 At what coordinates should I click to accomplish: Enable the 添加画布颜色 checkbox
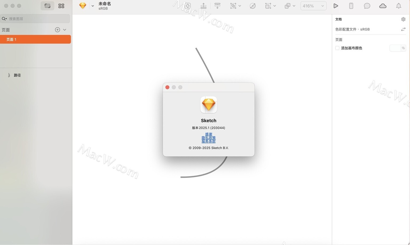pyautogui.click(x=337, y=48)
